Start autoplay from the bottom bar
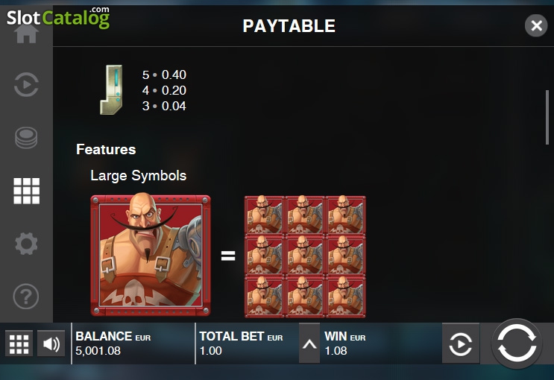554x380 pixels. point(460,343)
